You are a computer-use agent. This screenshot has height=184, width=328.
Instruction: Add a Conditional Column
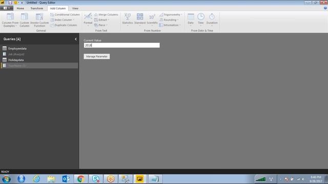pyautogui.click(x=65, y=15)
